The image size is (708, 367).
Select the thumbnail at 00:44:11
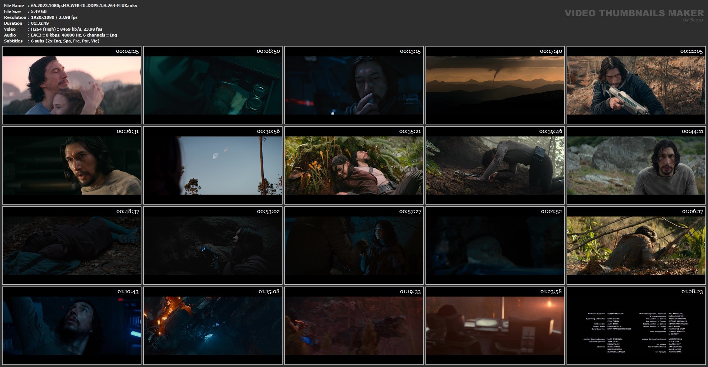coord(636,165)
